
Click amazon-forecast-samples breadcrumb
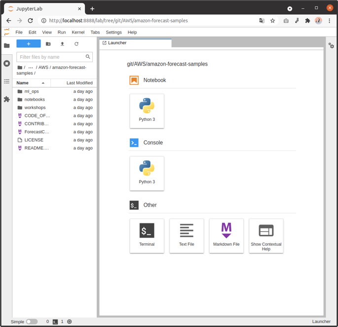pyautogui.click(x=51, y=70)
